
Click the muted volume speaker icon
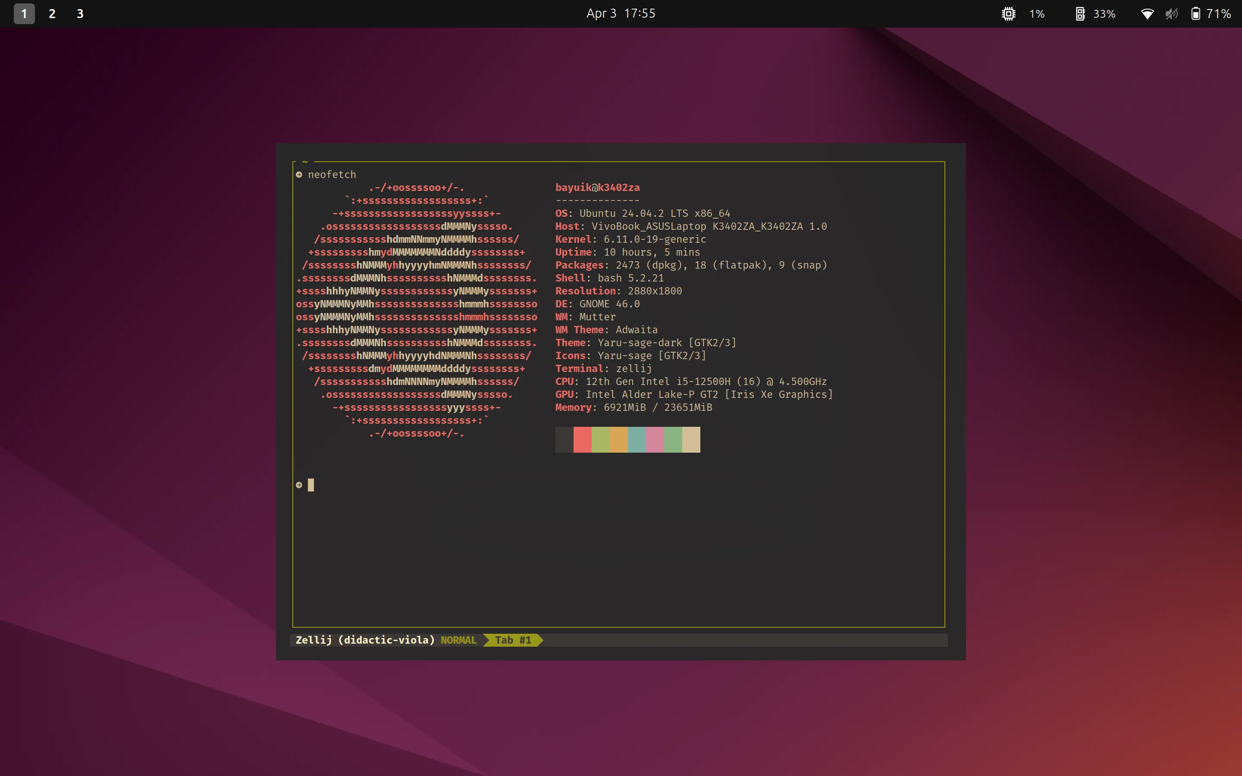[1171, 14]
